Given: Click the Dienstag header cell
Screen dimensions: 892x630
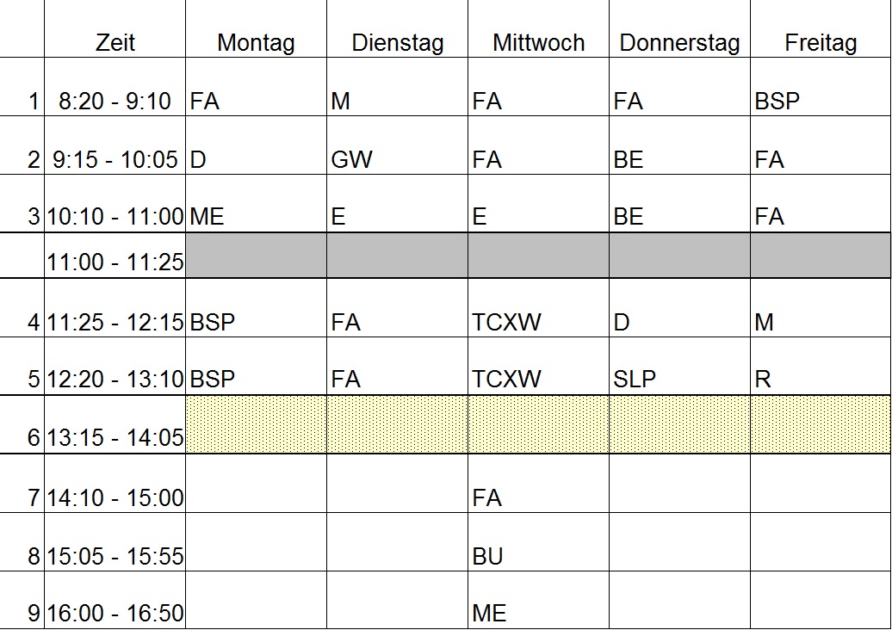Looking at the screenshot, I should [397, 28].
